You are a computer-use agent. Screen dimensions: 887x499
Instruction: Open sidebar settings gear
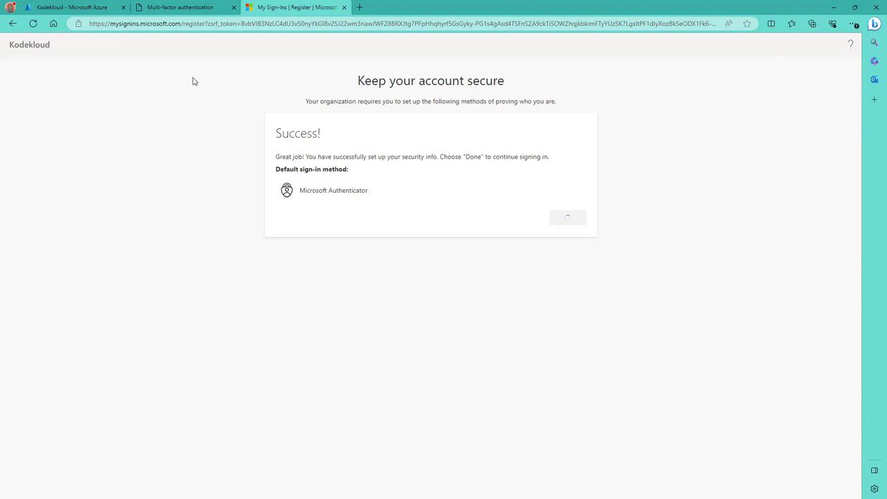coord(875,489)
